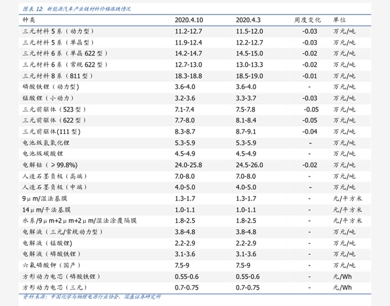
Task: Select value '14.2-14.7' in the table
Action: 188,54
